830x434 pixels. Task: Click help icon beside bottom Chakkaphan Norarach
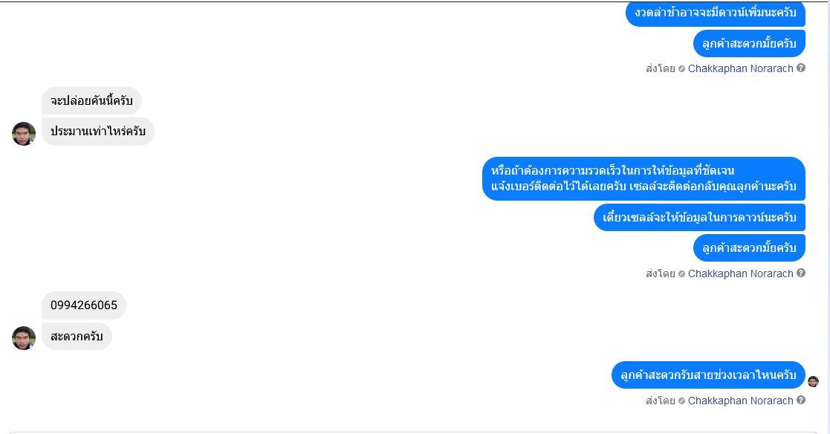801,400
